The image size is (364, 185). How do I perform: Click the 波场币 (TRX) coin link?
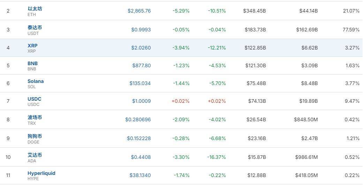click(x=35, y=117)
